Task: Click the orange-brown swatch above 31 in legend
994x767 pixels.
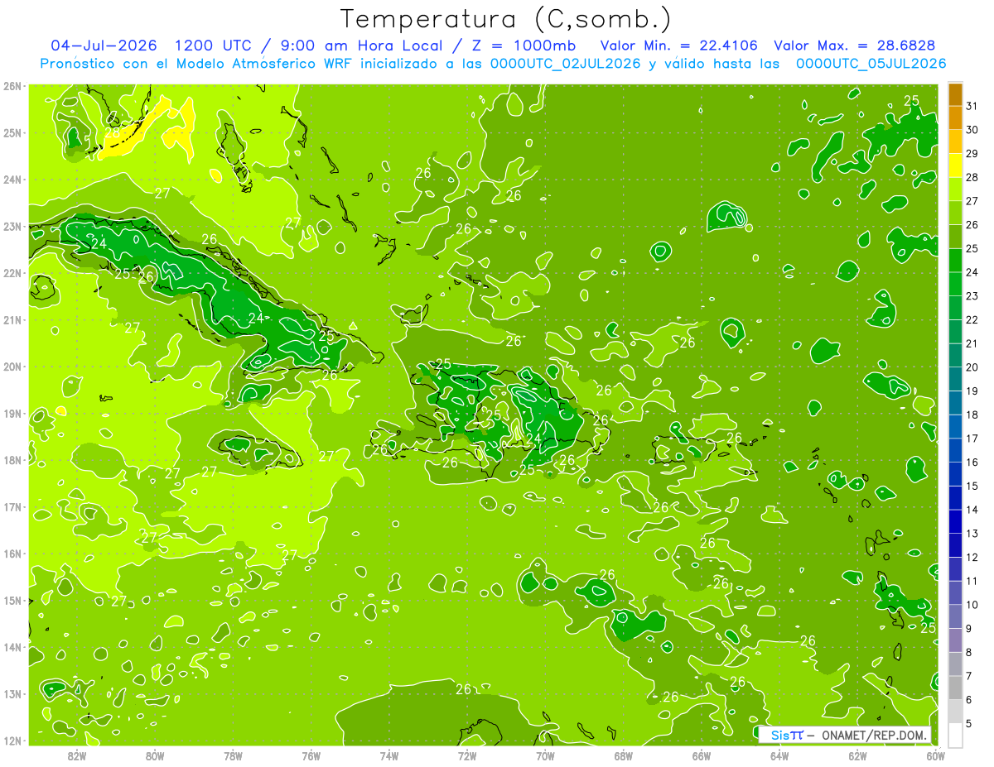Action: point(956,94)
